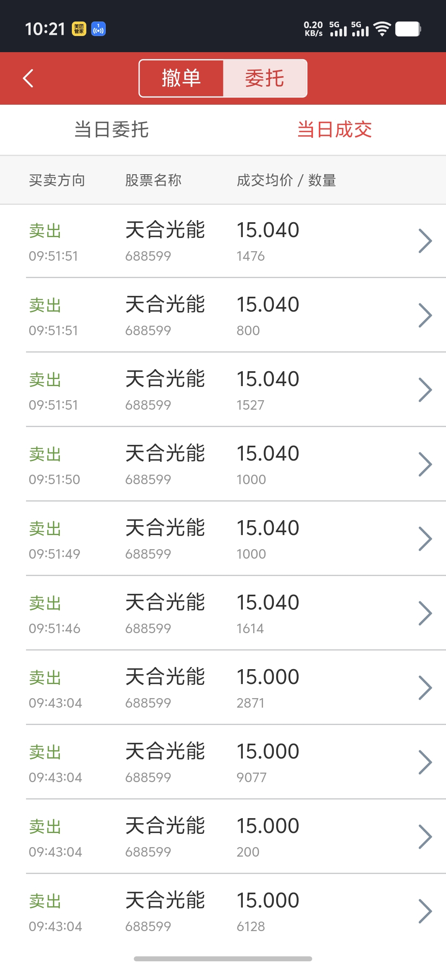Open details chevron for 09:51:50 trade
446x970 pixels.
pyautogui.click(x=425, y=464)
